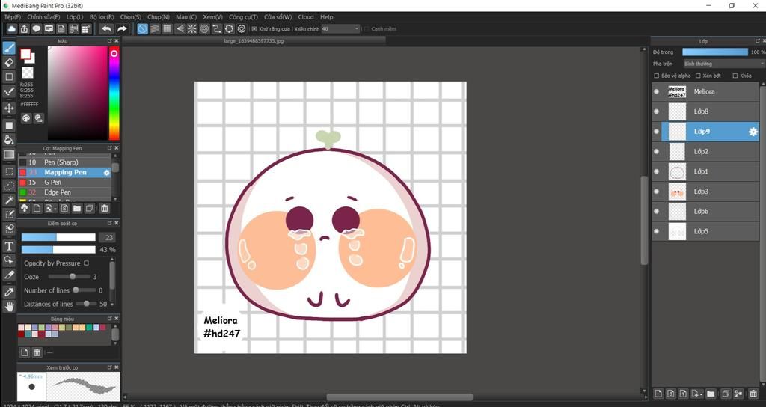Image resolution: width=766 pixels, height=407 pixels.
Task: Open the Điều chỉnh correction dropdown
Action: tap(340, 29)
